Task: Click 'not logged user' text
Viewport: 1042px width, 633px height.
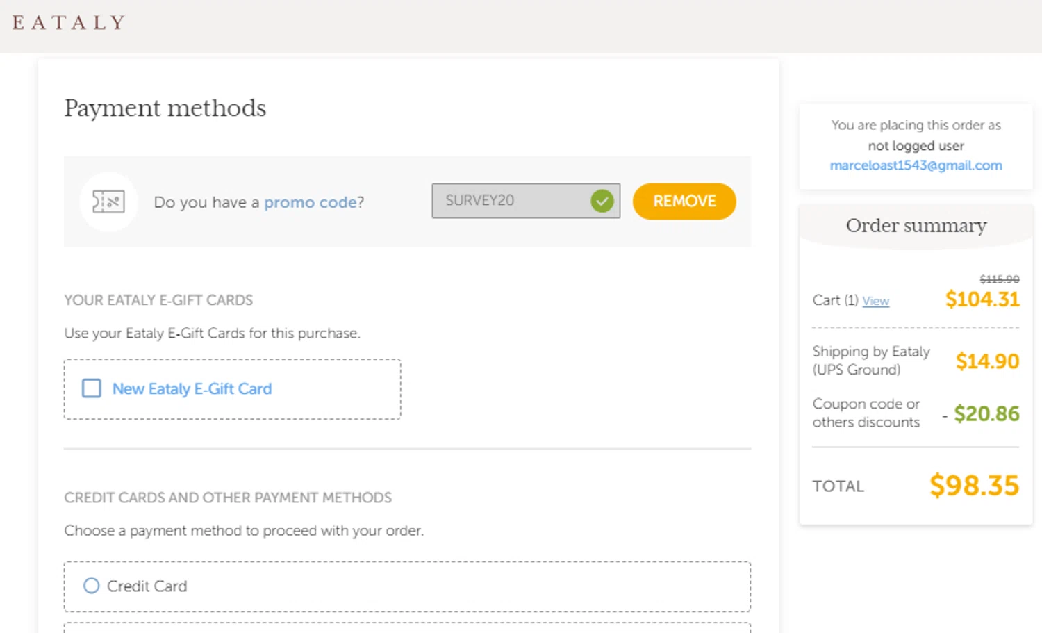Action: point(916,146)
